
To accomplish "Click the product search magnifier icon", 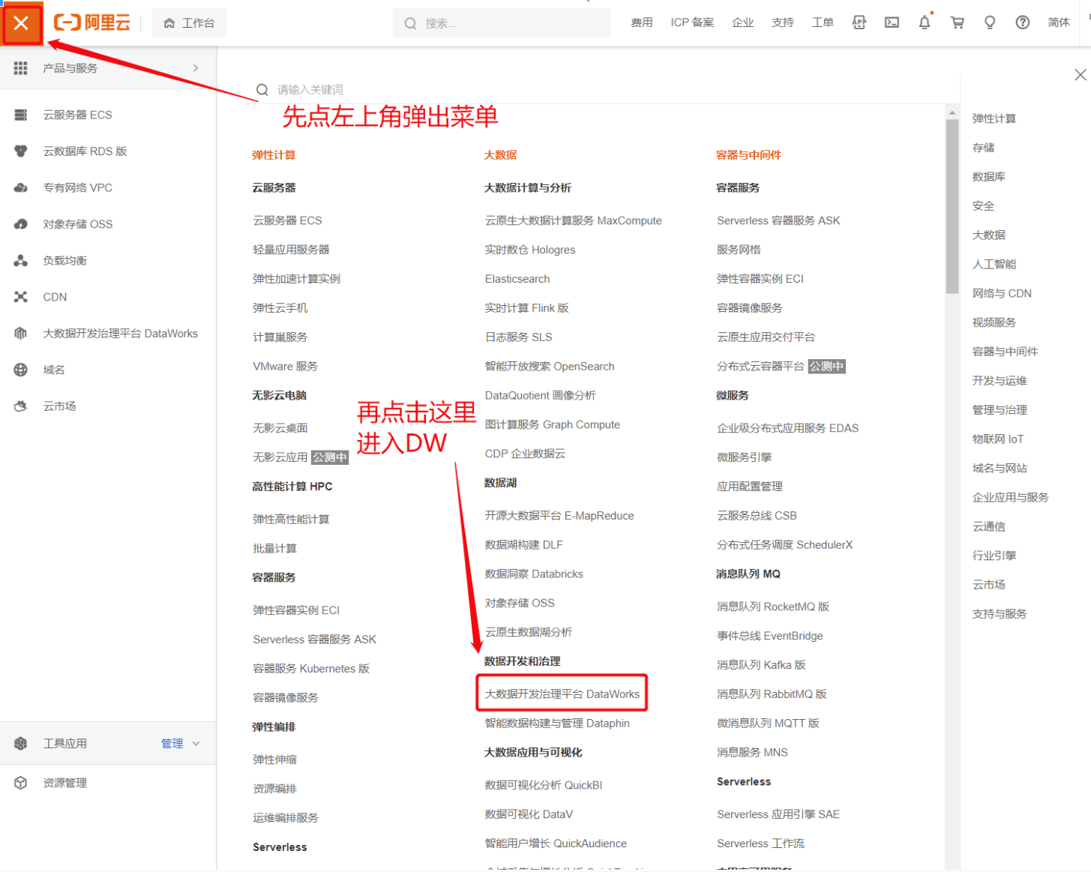I will (262, 90).
